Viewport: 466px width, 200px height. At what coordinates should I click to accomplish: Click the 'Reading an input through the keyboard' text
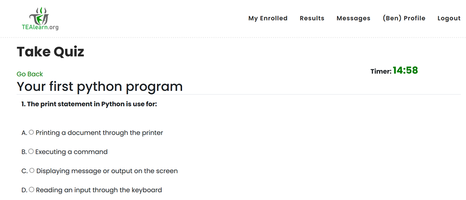tap(99, 190)
